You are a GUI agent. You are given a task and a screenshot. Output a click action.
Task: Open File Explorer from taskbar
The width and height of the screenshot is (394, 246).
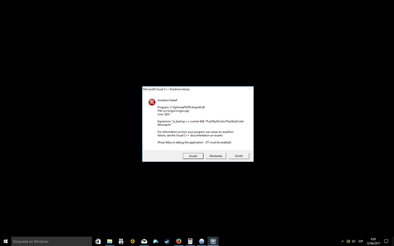coord(109,242)
